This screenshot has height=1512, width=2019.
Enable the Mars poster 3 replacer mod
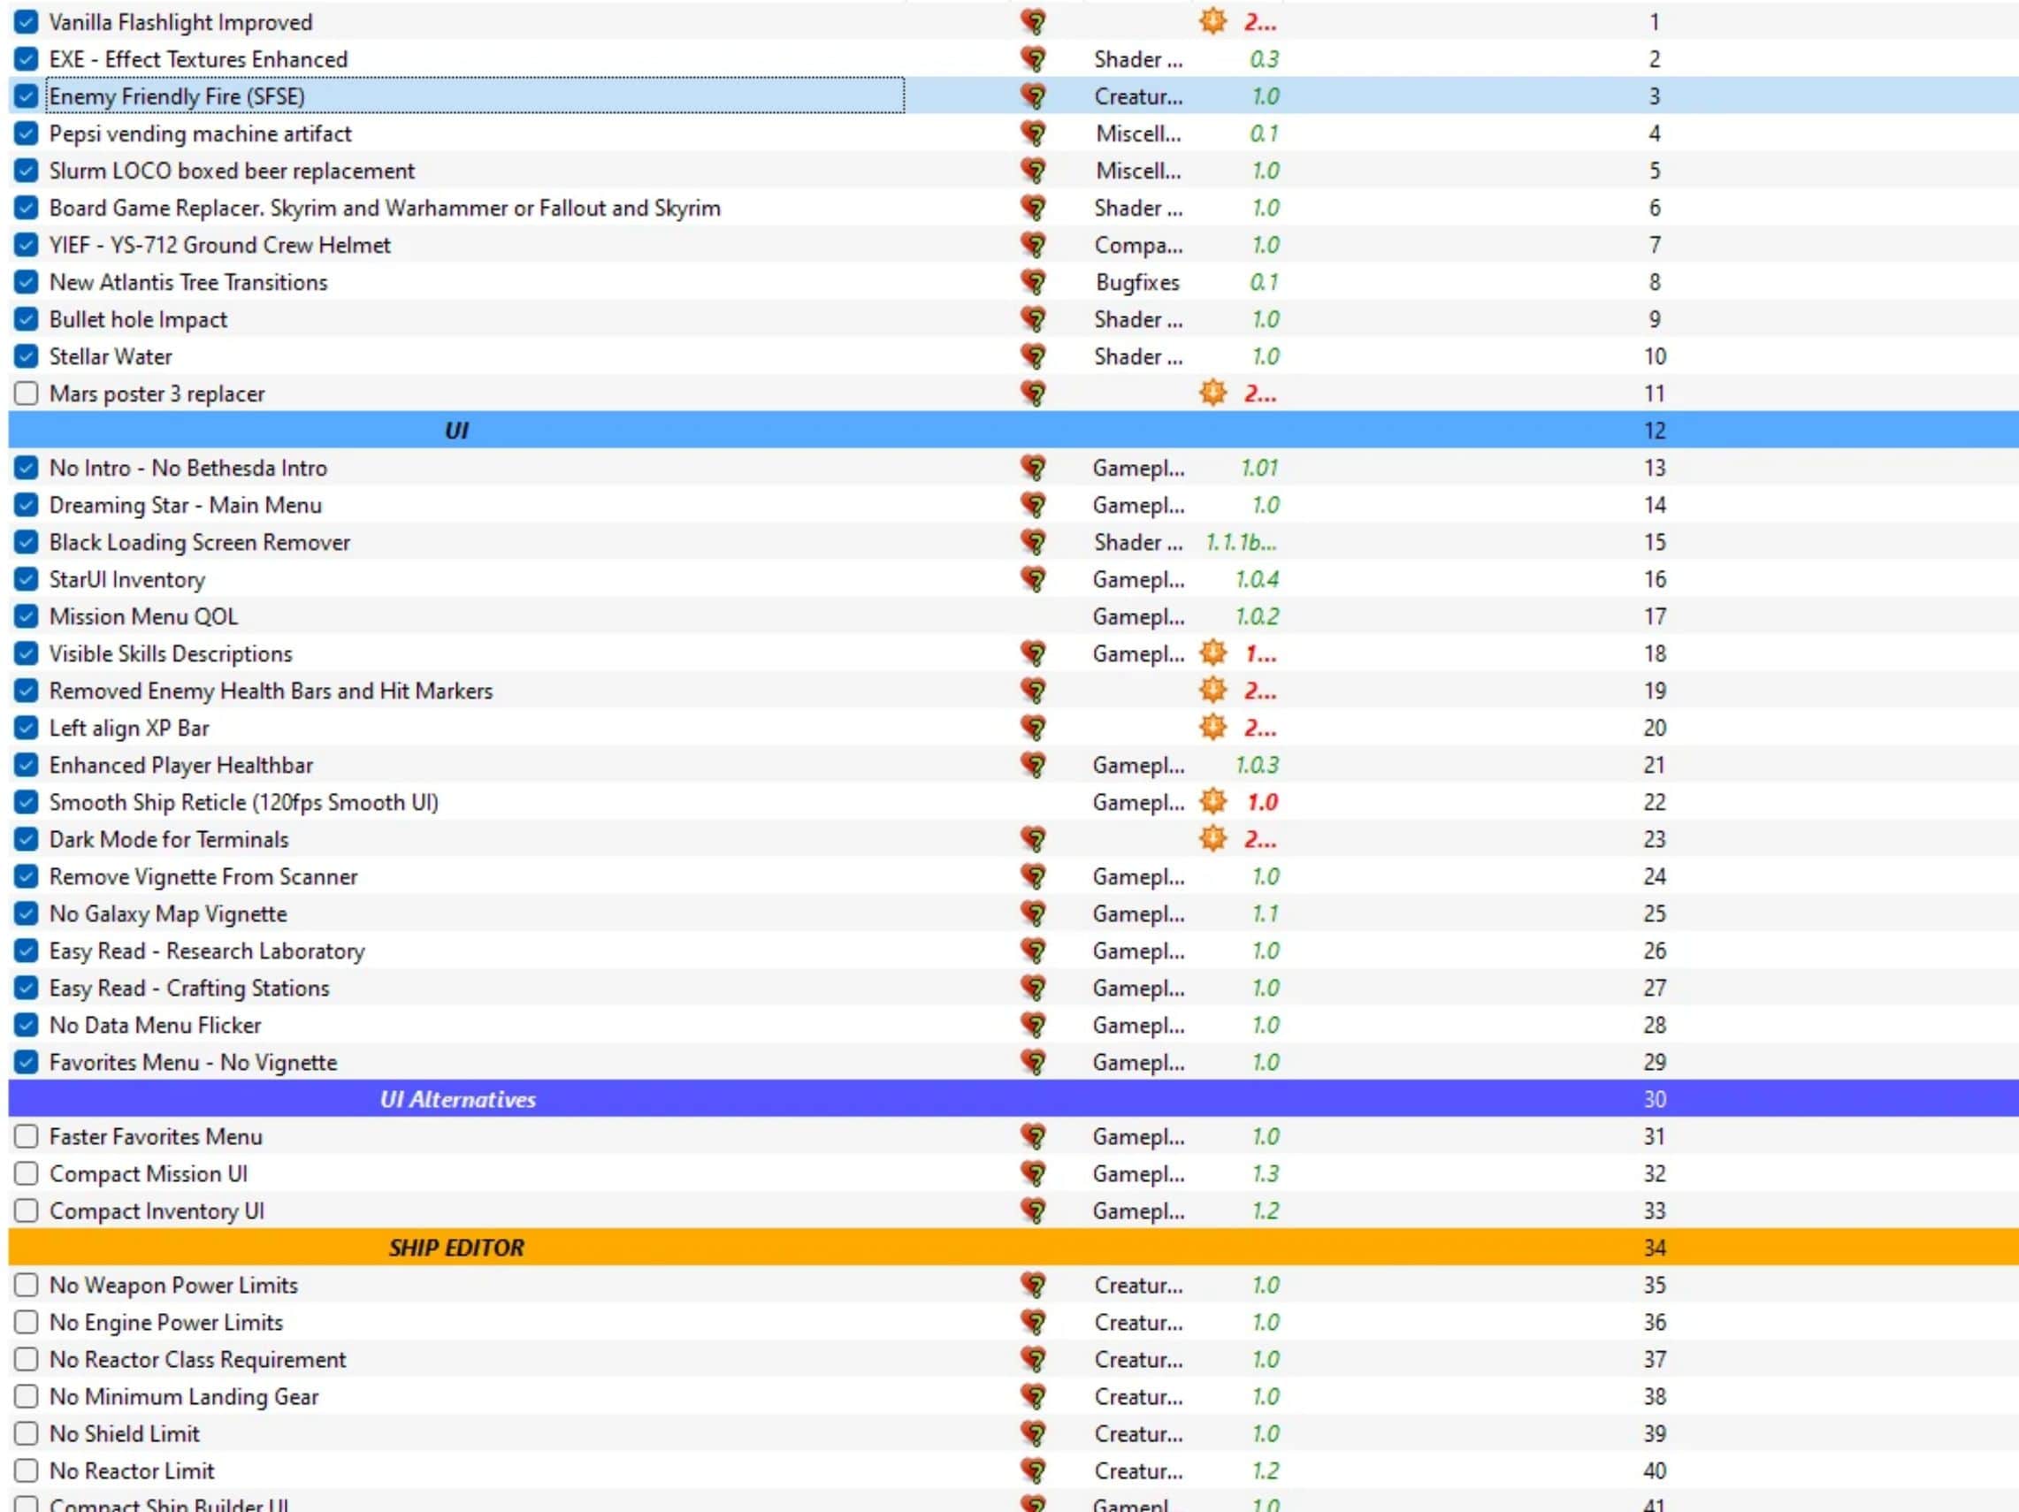tap(27, 393)
